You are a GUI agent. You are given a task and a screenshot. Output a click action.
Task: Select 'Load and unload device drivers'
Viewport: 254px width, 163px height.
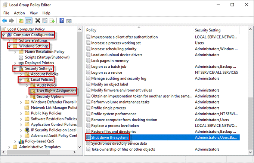[x=117, y=55]
